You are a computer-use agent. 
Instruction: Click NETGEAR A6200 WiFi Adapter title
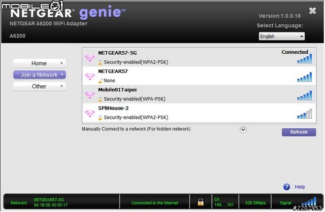[x=49, y=24]
